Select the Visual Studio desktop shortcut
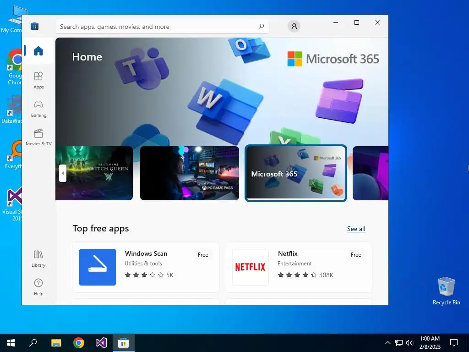The image size is (469, 352). [x=13, y=204]
